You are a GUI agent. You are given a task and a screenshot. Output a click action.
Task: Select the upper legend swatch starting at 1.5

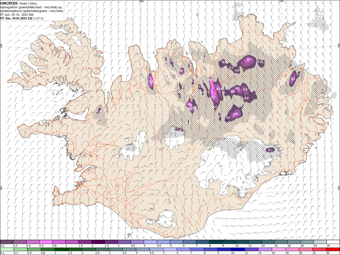coord(85,242)
